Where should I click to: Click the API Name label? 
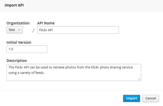click(x=46, y=23)
